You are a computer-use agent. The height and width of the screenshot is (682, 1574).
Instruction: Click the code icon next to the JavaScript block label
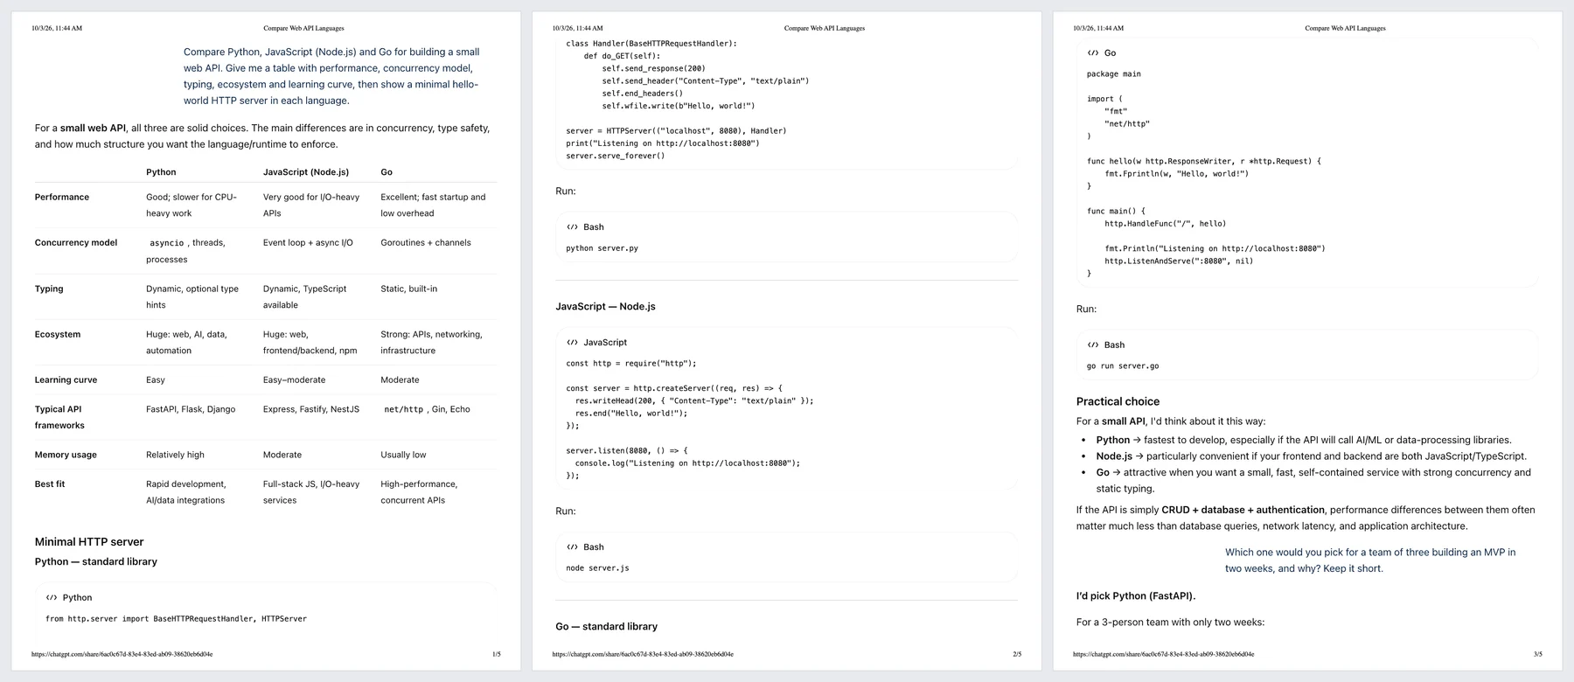click(572, 343)
